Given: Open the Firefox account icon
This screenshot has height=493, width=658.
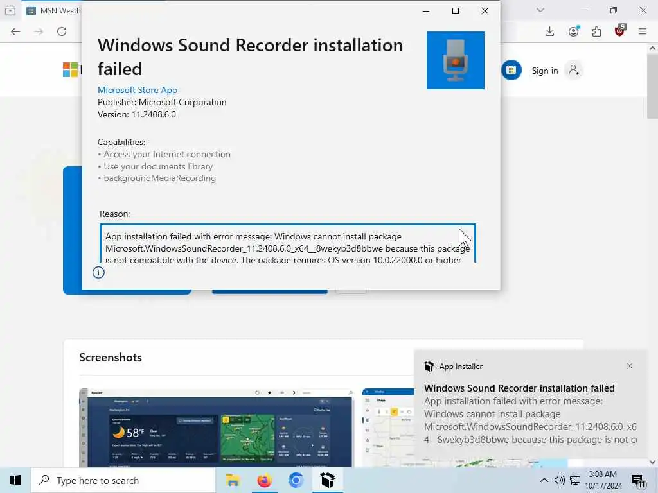Looking at the screenshot, I should pyautogui.click(x=574, y=31).
